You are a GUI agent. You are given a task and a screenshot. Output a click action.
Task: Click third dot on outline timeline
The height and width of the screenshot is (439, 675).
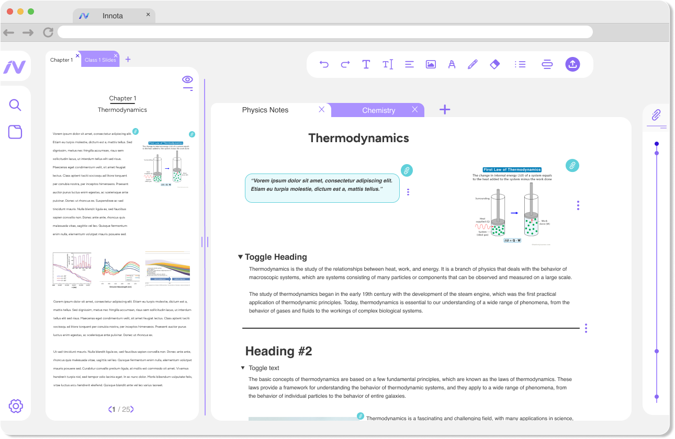(x=657, y=351)
